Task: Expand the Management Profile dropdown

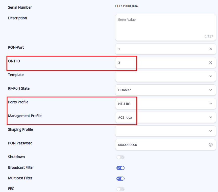Action: [x=165, y=117]
